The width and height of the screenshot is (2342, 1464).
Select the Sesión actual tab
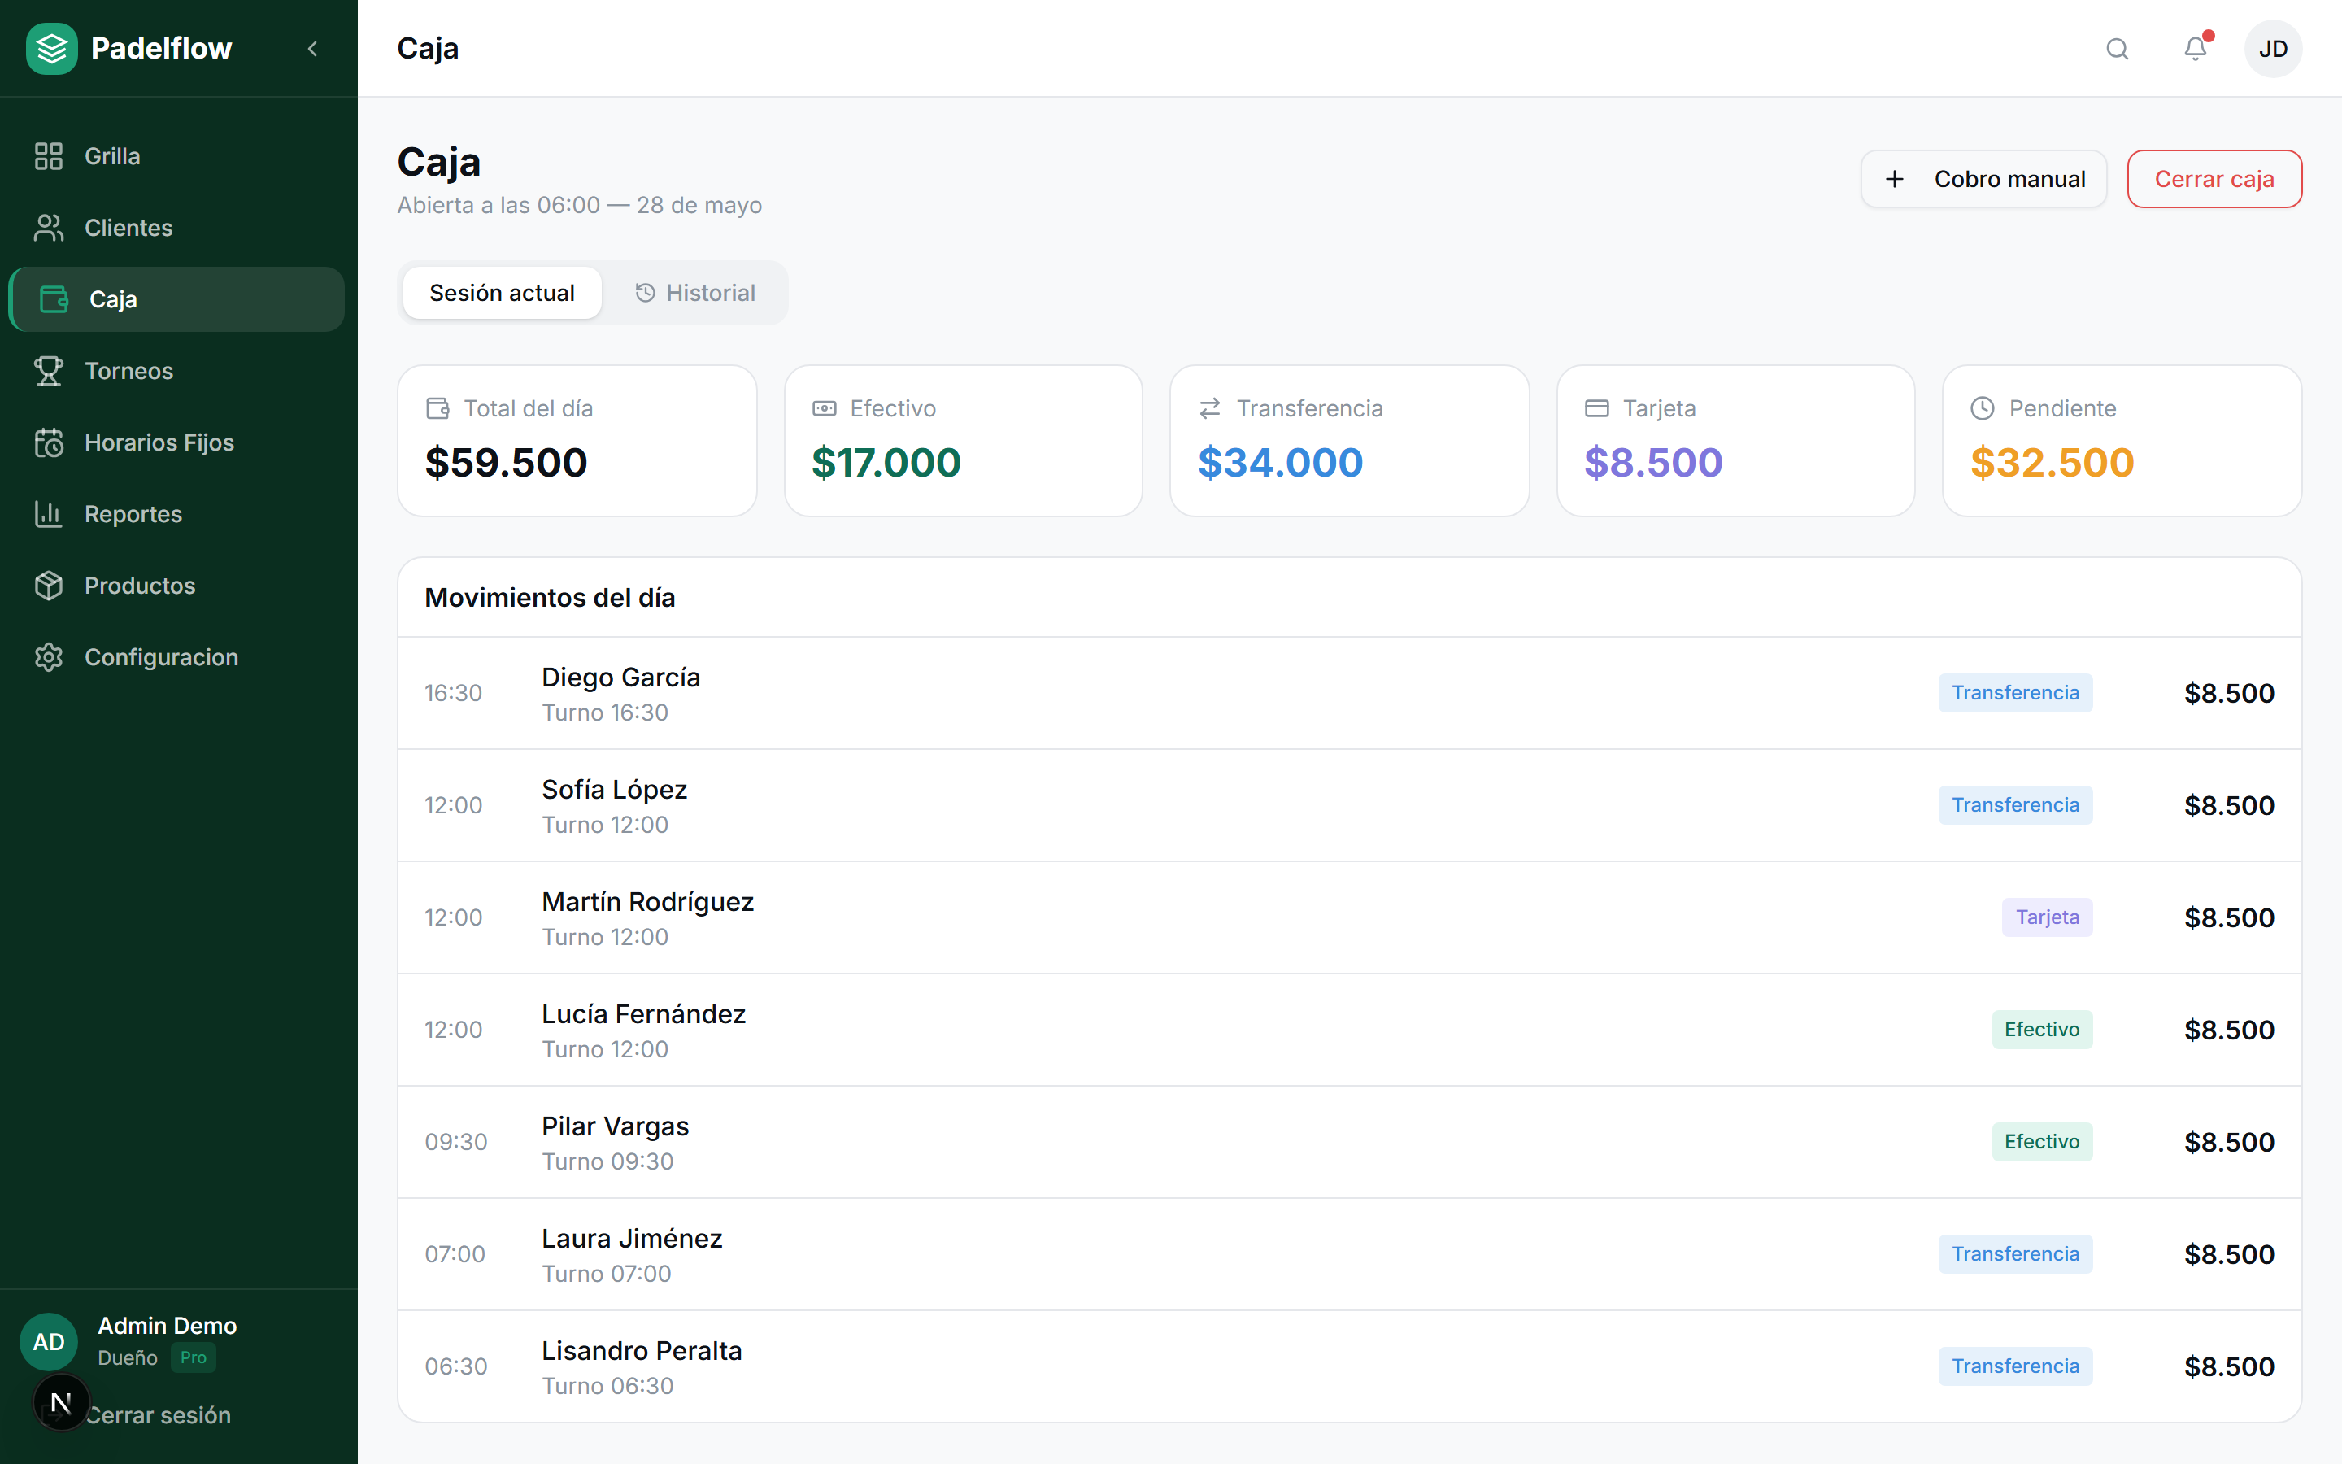pyautogui.click(x=501, y=293)
